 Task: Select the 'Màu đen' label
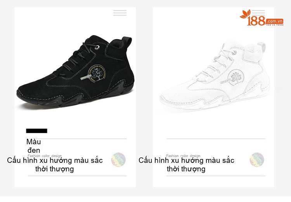[34, 146]
